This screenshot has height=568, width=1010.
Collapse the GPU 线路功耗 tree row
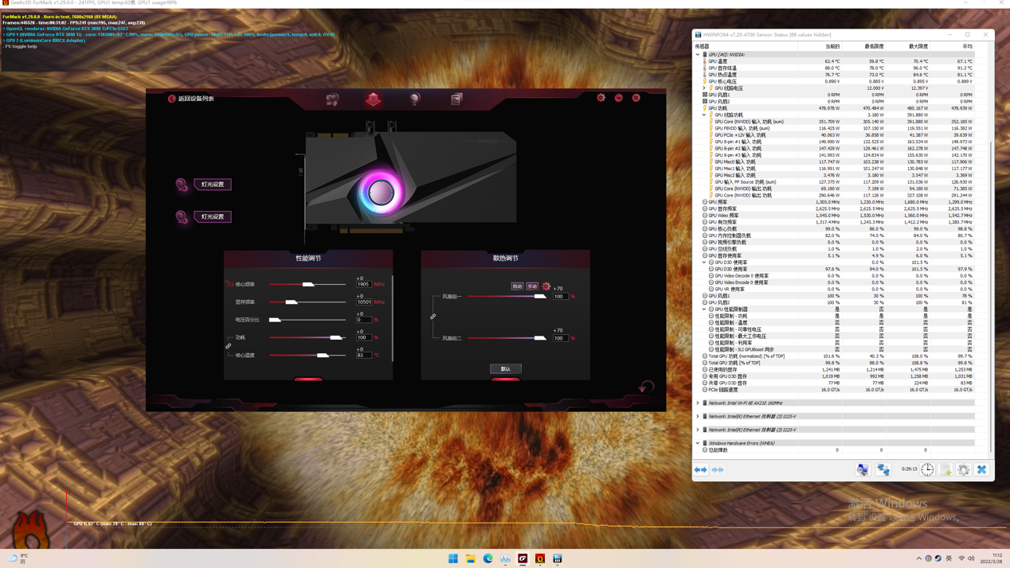coord(705,115)
